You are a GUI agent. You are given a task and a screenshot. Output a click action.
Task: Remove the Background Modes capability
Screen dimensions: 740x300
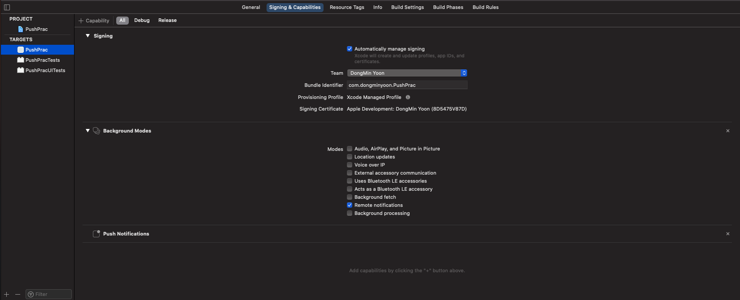pos(728,131)
